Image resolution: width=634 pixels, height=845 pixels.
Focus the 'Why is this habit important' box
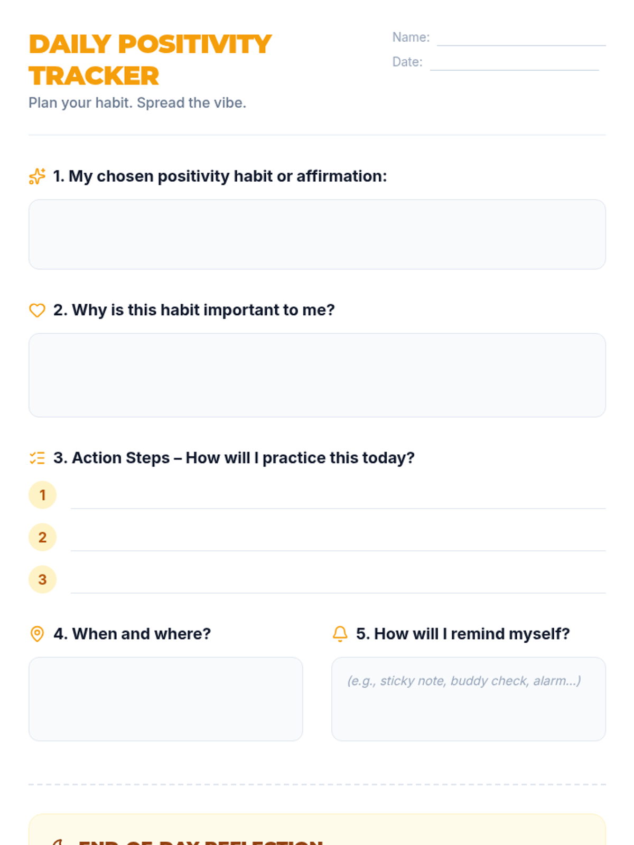pos(317,375)
